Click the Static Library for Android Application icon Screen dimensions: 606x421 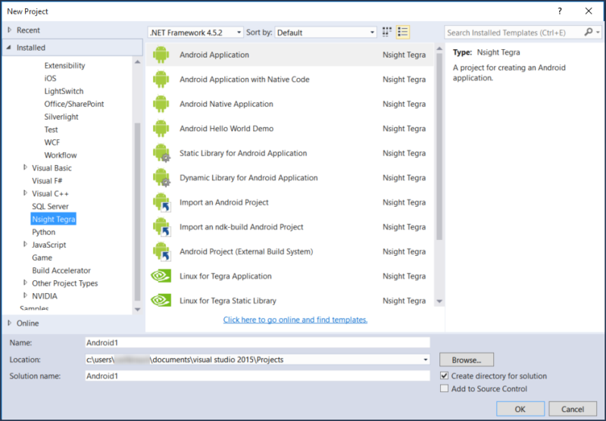pos(161,154)
